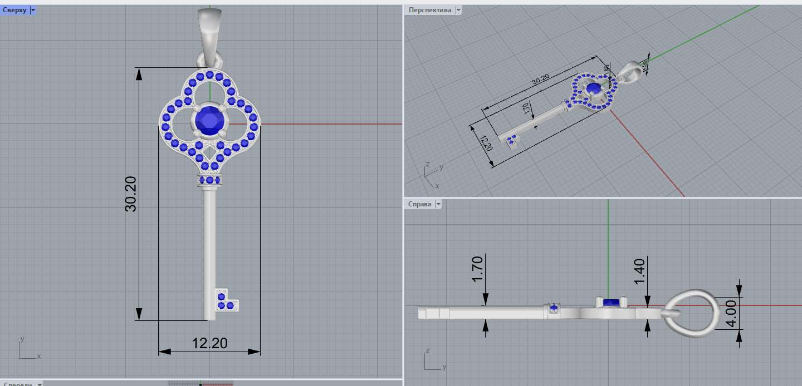802x386 pixels.
Task: Open the Спереди viewport dropdown arrow
Action: point(40,384)
